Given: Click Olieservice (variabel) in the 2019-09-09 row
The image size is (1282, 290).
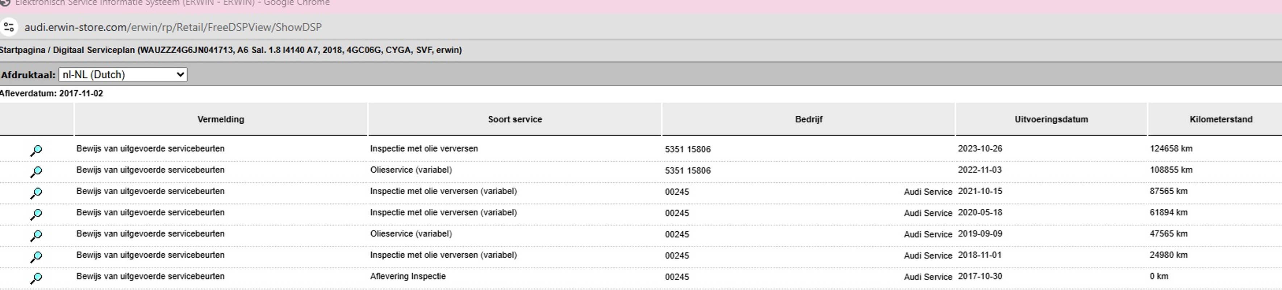Looking at the screenshot, I should (411, 234).
